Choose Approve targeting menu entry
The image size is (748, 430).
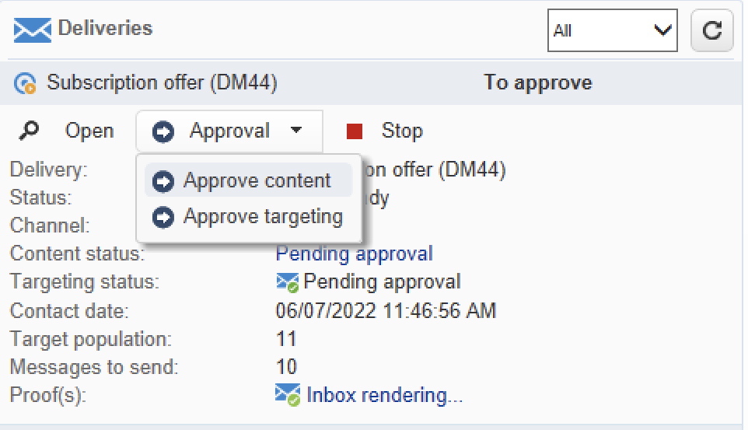[249, 217]
